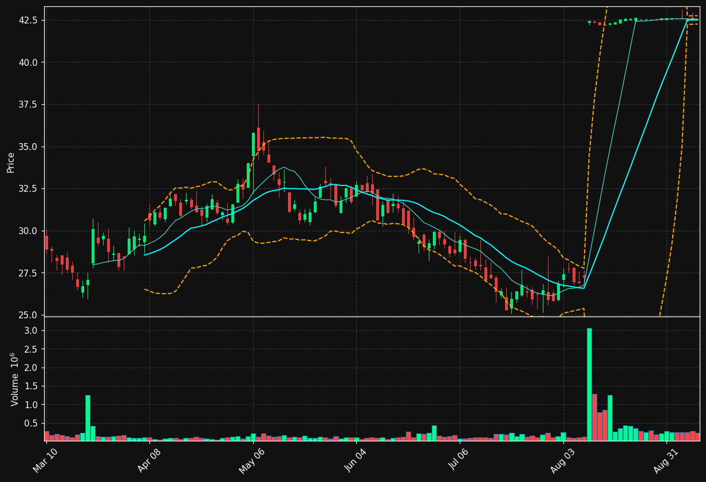Viewport: 706px width, 482px height.
Task: Click the 1.0 volume axis label
Action: pos(31,405)
